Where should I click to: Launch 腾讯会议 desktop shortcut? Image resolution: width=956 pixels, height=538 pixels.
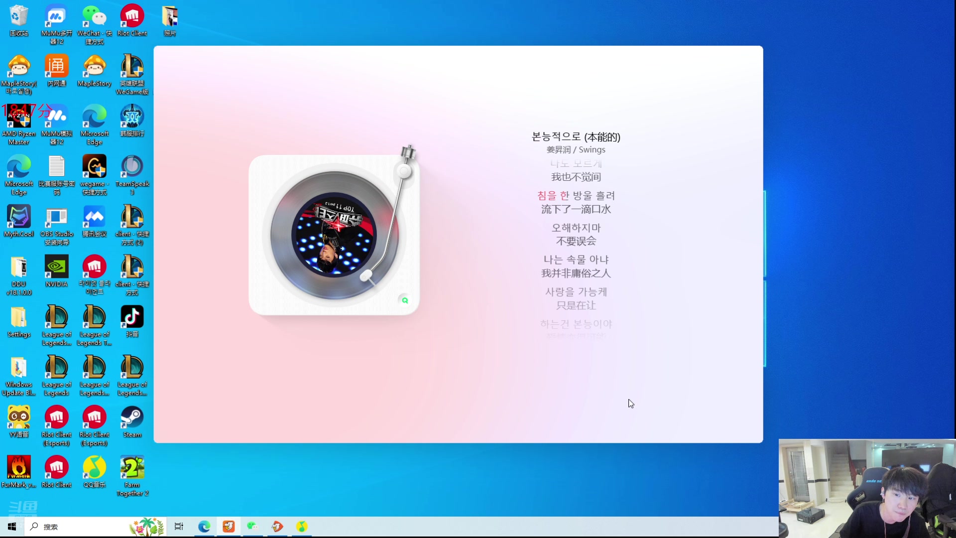[94, 221]
